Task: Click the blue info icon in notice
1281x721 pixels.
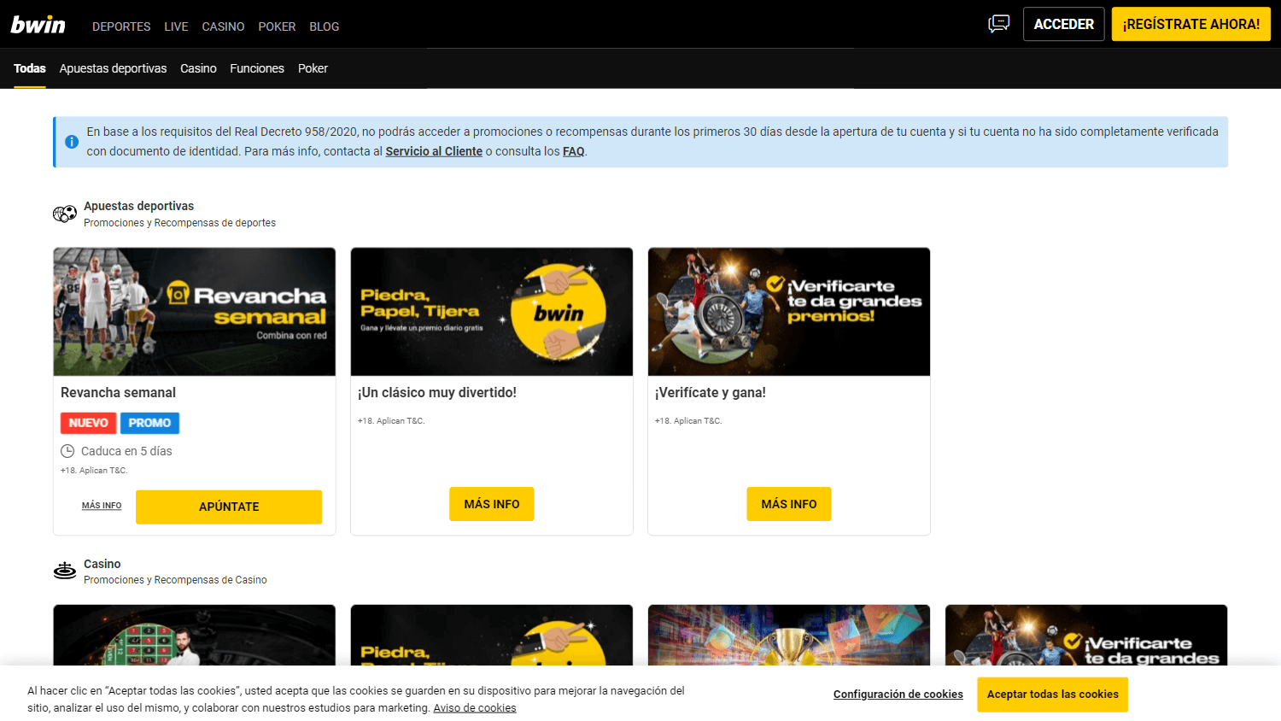Action: (72, 142)
